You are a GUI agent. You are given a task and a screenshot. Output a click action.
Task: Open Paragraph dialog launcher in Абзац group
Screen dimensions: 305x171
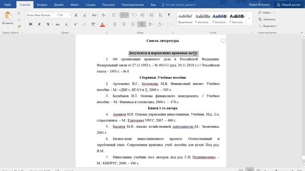click(173, 33)
